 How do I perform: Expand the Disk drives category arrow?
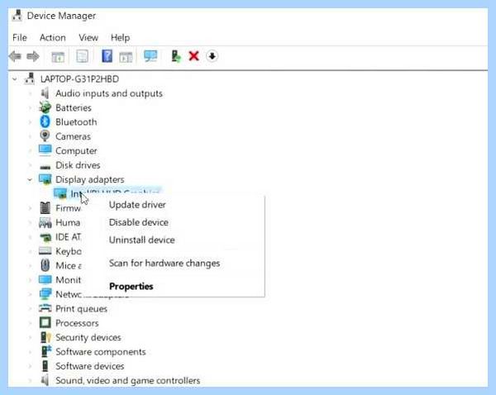click(31, 165)
